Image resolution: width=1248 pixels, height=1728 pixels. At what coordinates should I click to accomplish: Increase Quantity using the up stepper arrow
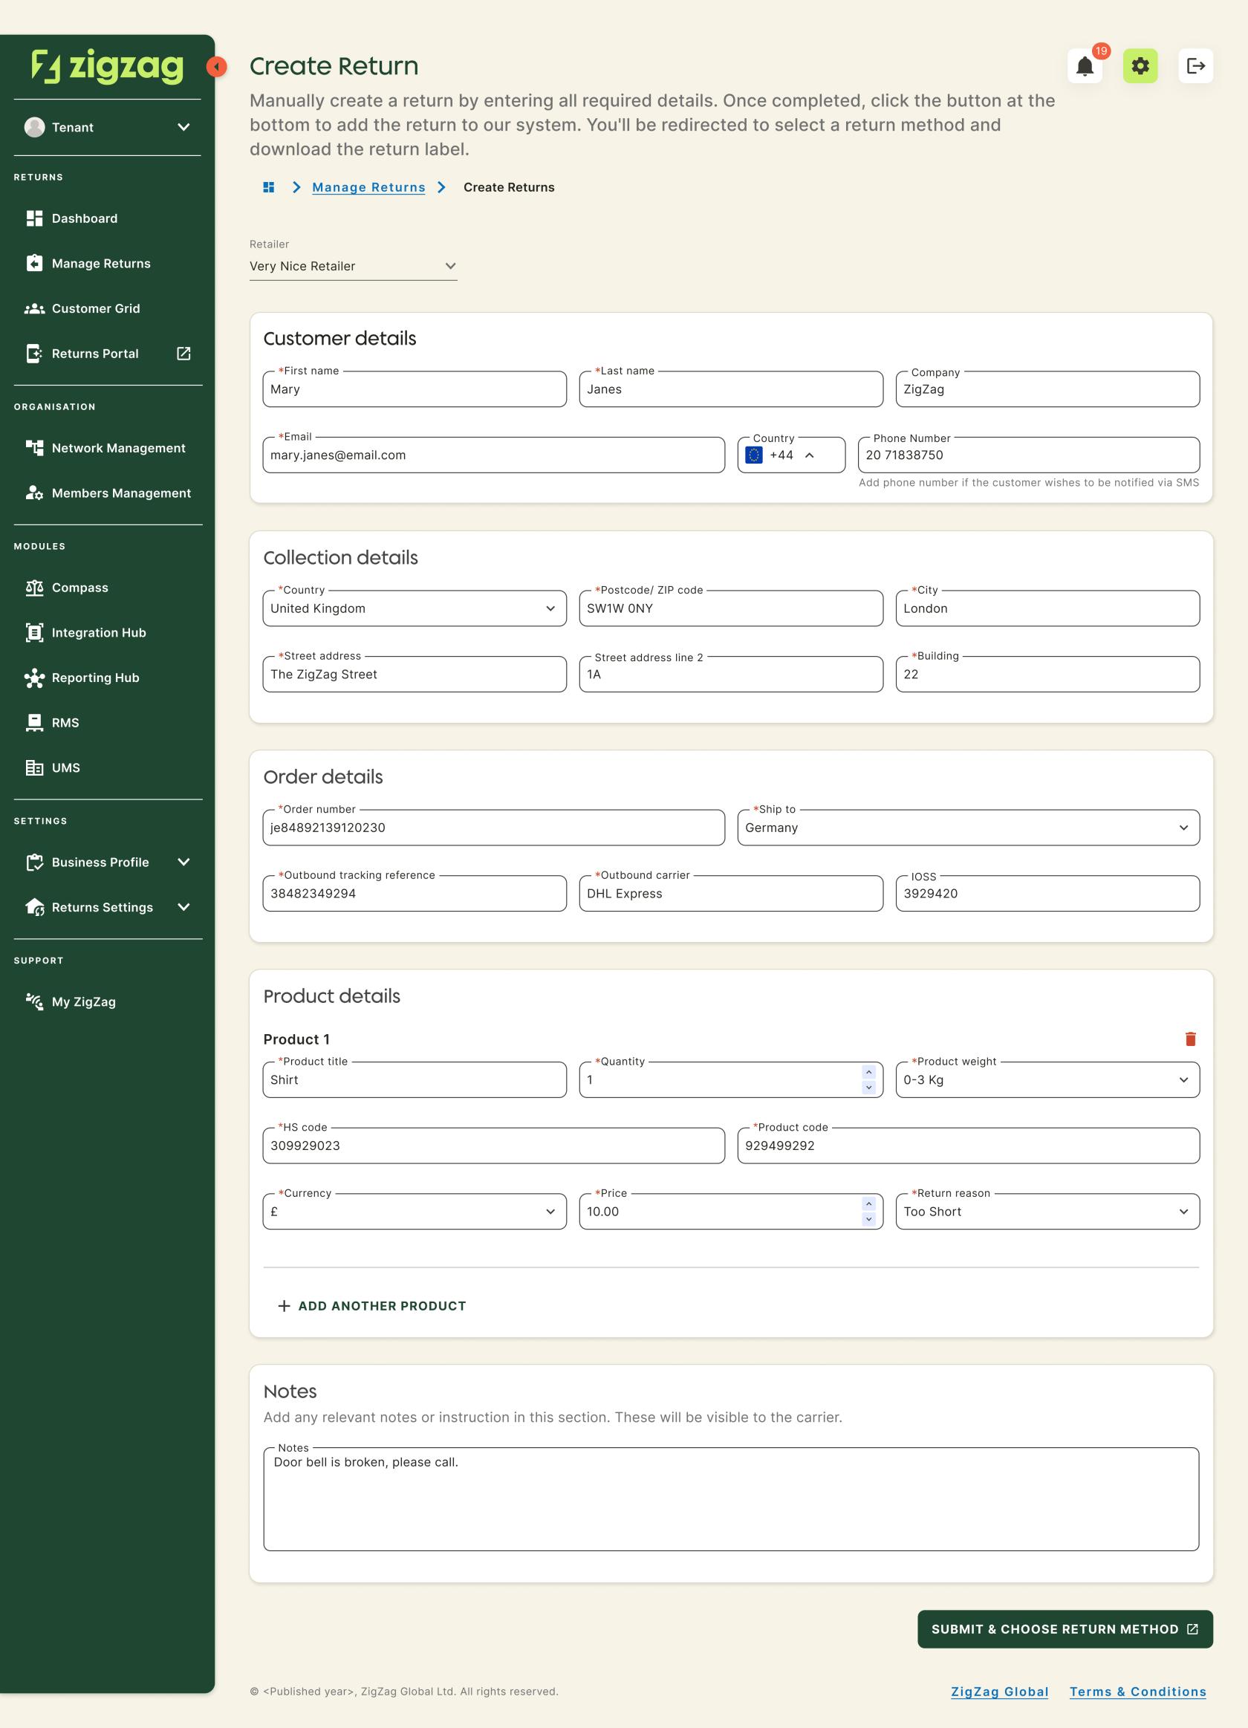(868, 1072)
